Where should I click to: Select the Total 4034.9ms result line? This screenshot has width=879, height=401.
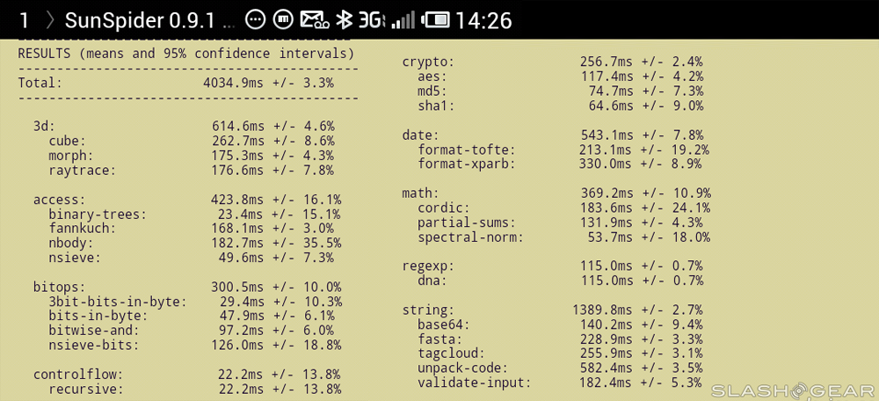click(176, 83)
